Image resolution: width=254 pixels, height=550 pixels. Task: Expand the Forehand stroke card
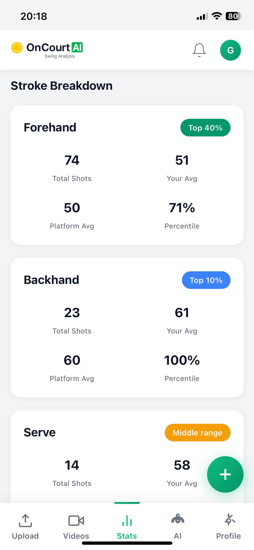point(126,175)
